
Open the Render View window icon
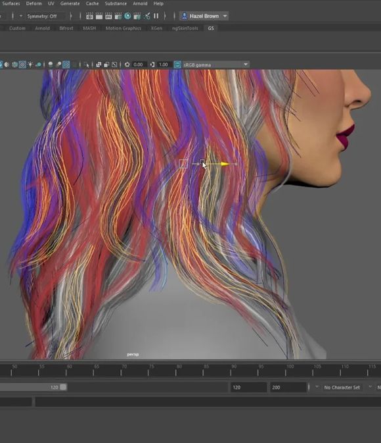[x=89, y=16]
